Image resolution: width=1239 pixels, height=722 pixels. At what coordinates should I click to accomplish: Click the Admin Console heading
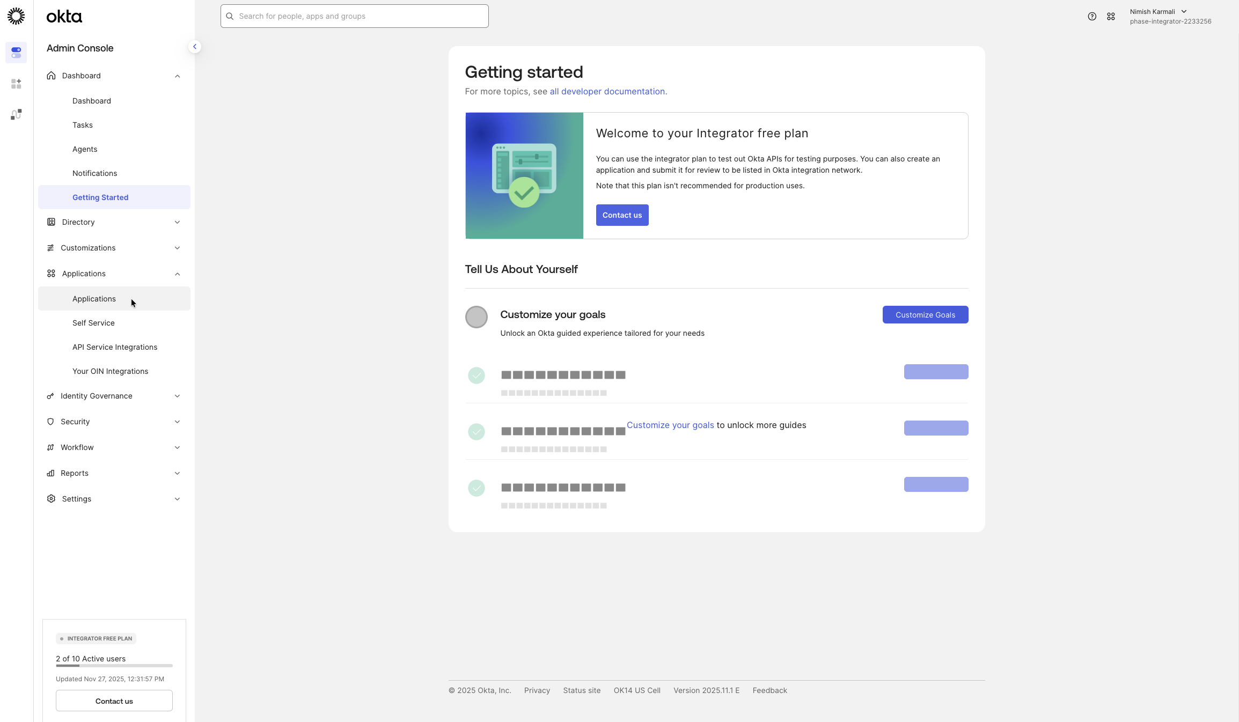click(80, 48)
